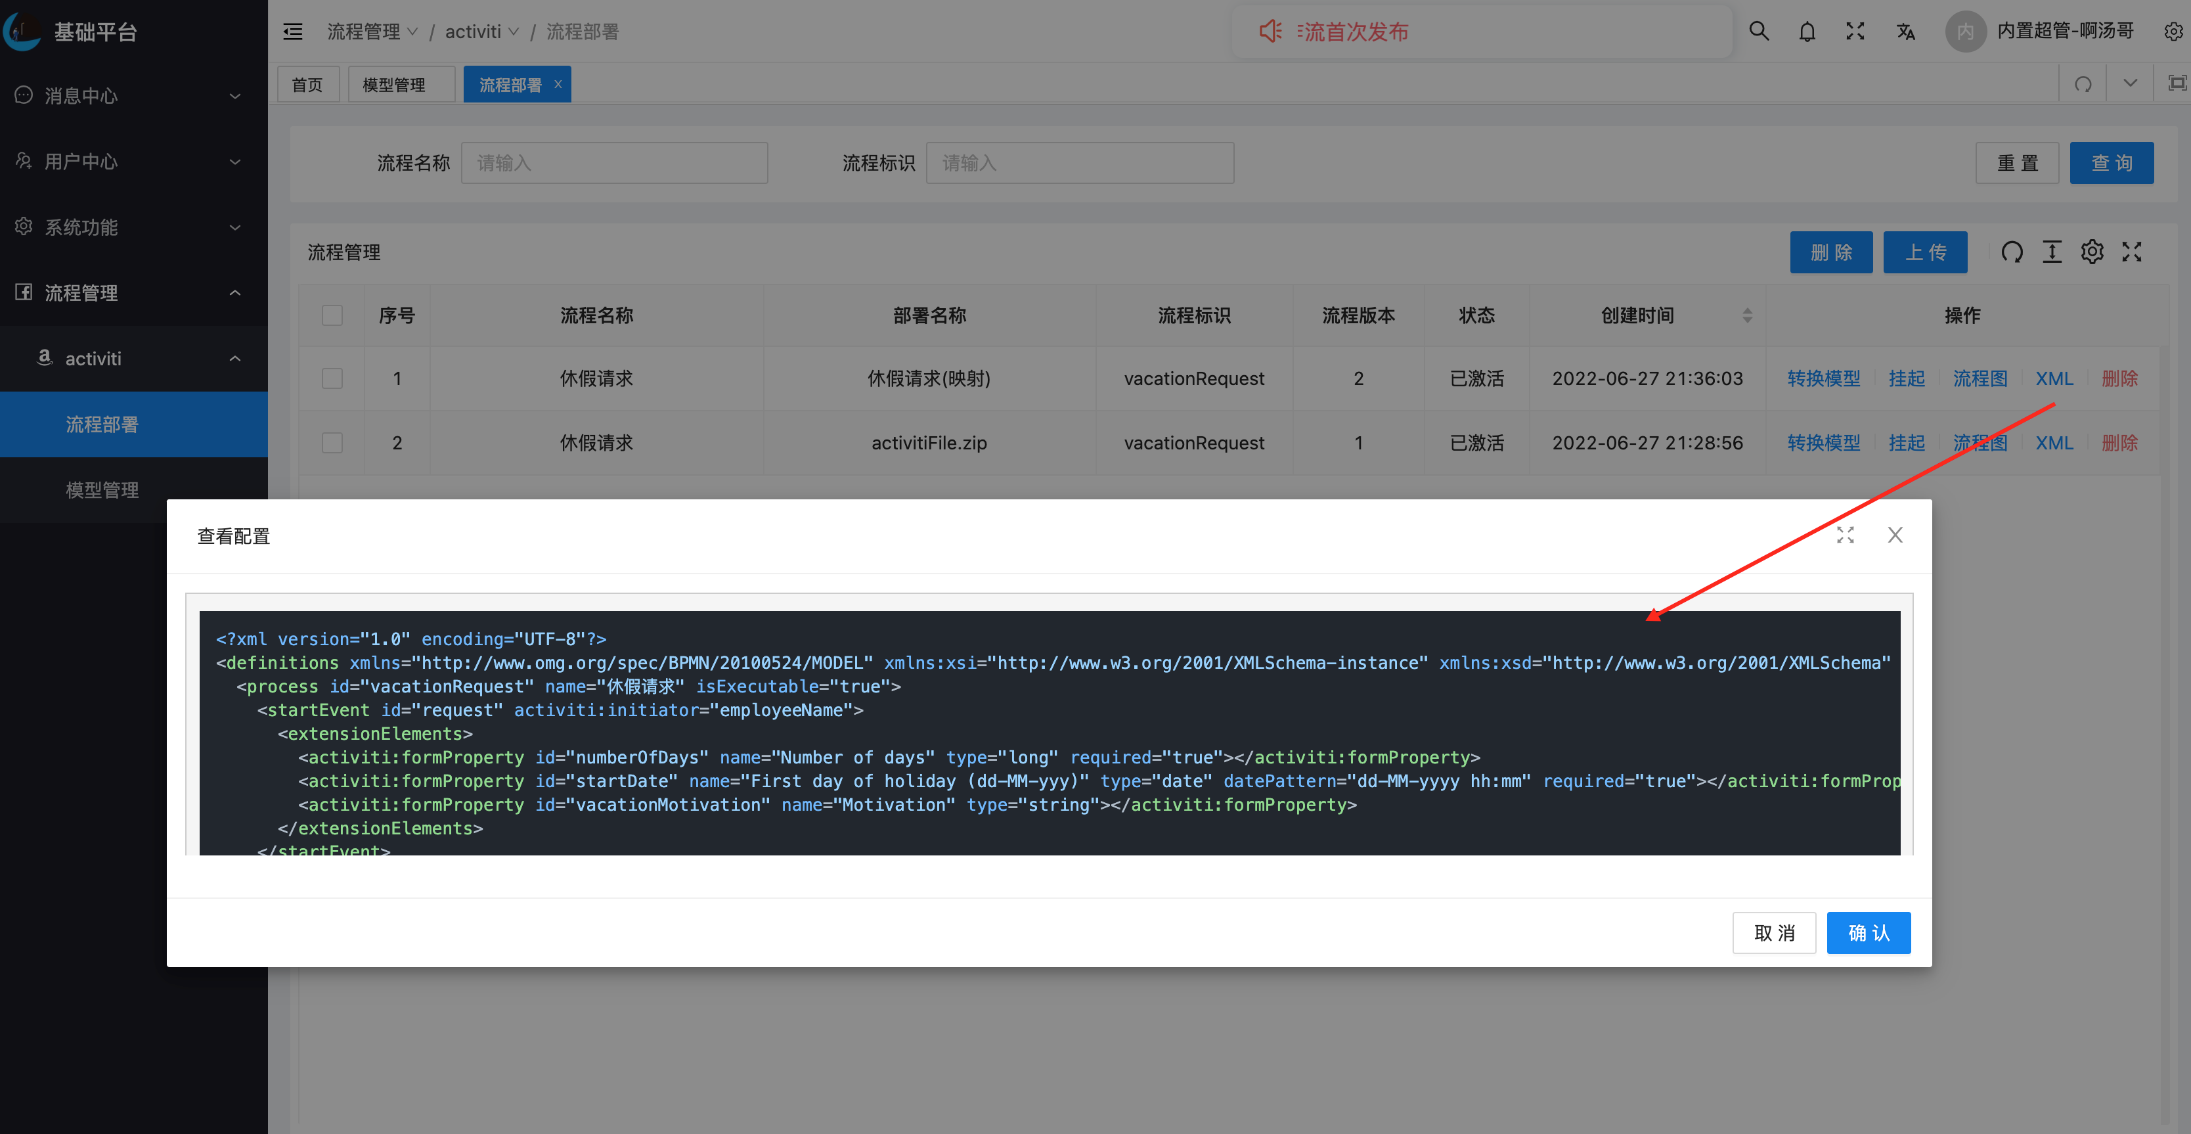Screen dimensions: 2191x1134
Task: Click the table refresh icon
Action: [x=2012, y=252]
